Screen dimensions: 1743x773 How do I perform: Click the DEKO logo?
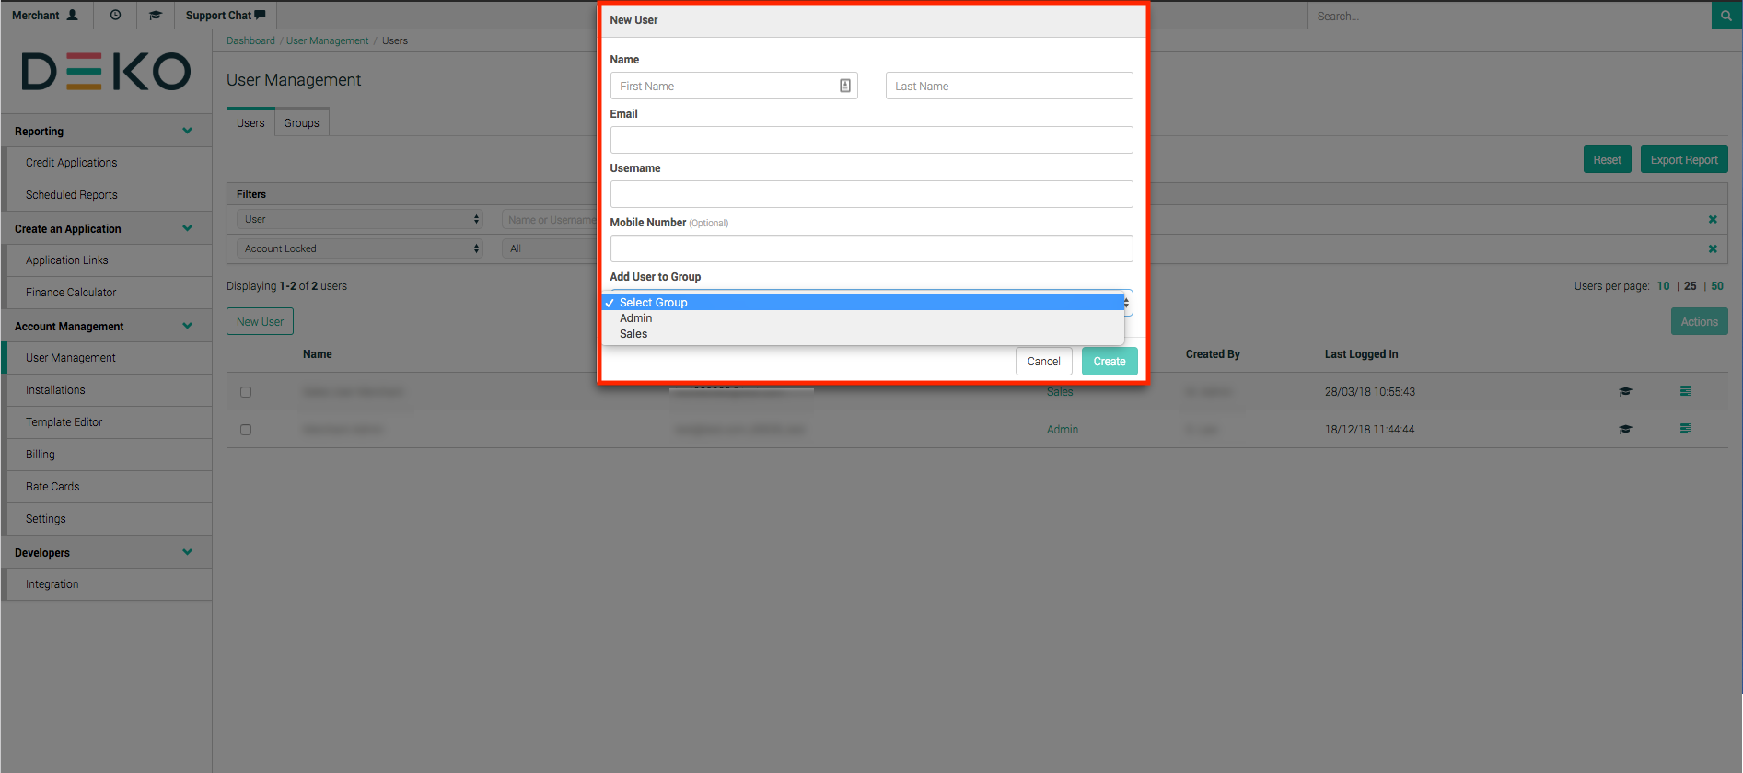click(106, 72)
